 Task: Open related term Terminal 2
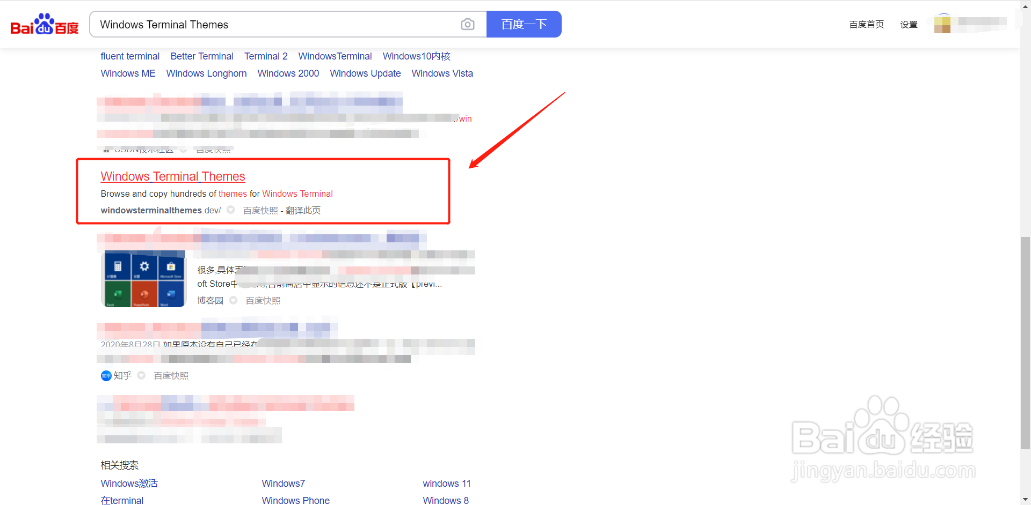click(266, 56)
